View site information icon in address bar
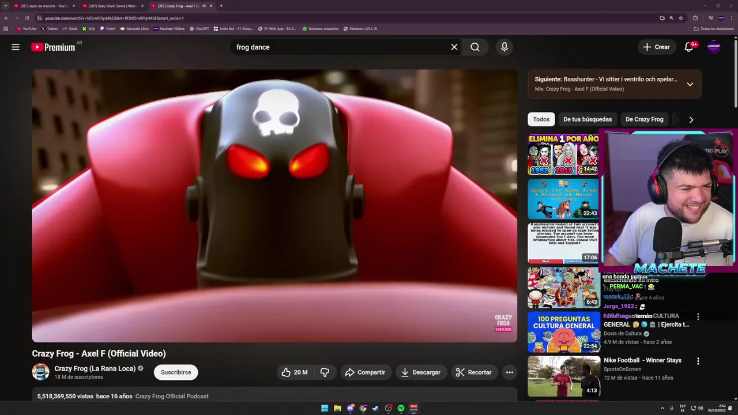This screenshot has height=415, width=738. coord(39,18)
